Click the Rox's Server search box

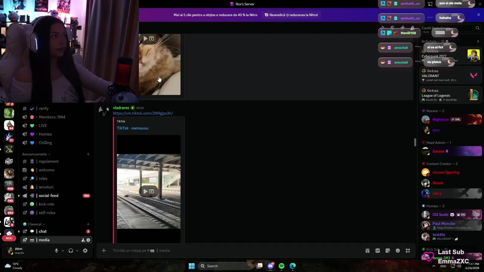450,28
